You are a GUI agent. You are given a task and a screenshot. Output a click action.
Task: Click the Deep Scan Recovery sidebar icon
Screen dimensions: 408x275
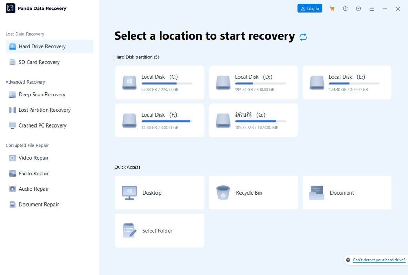pyautogui.click(x=12, y=95)
